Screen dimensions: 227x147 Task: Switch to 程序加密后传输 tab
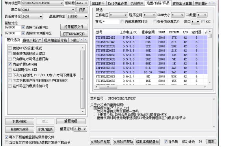coord(55,40)
